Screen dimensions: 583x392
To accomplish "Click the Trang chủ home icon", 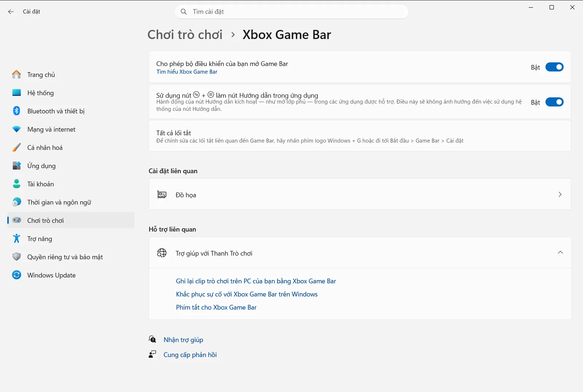I will [x=16, y=74].
